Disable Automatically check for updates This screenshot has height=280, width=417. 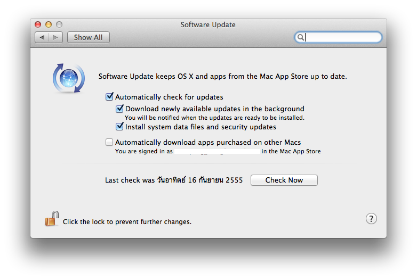pyautogui.click(x=110, y=97)
